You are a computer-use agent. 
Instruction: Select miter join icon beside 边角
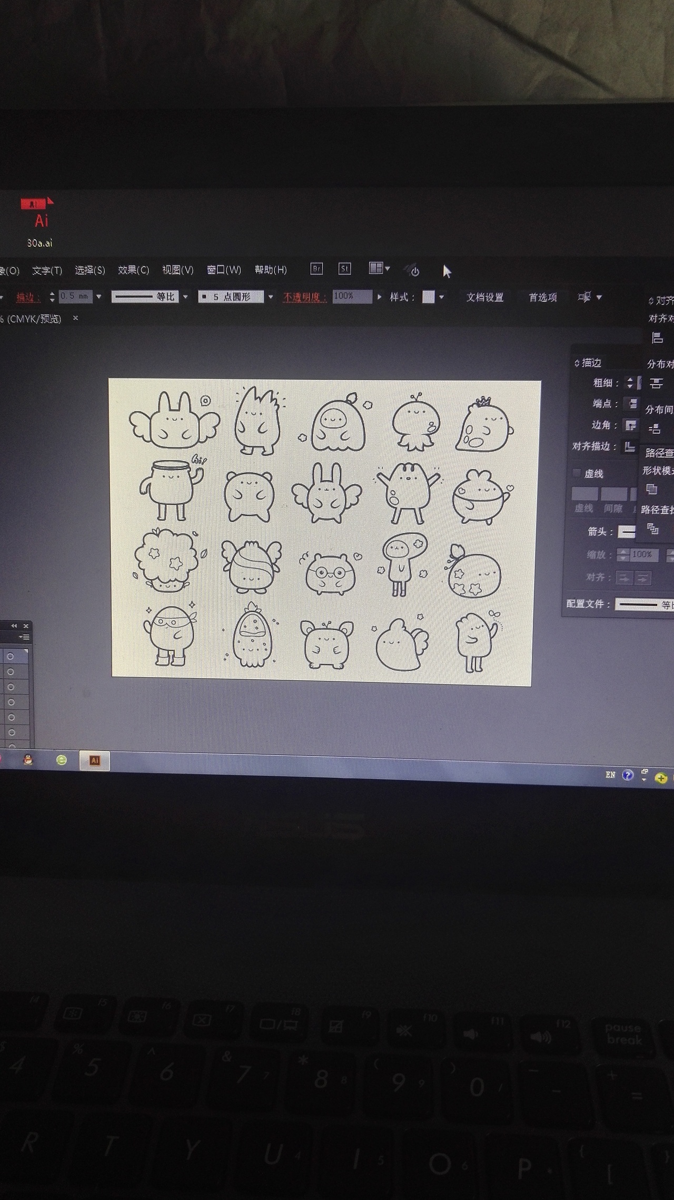[x=630, y=425]
